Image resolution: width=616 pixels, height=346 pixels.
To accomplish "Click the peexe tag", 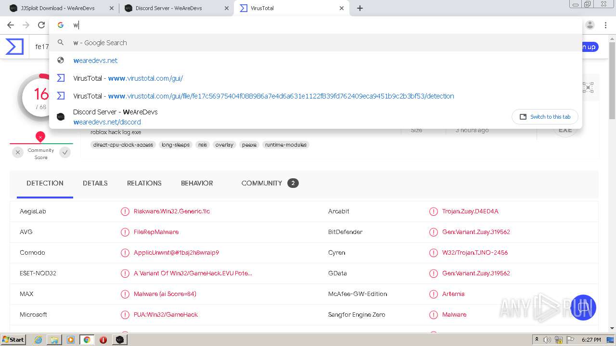I will pyautogui.click(x=249, y=145).
